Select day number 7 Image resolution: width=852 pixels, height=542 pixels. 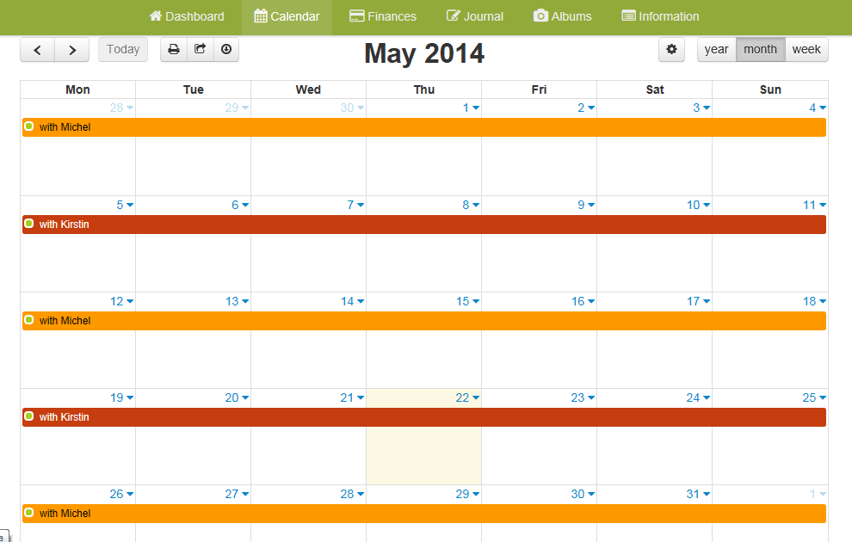(x=350, y=206)
